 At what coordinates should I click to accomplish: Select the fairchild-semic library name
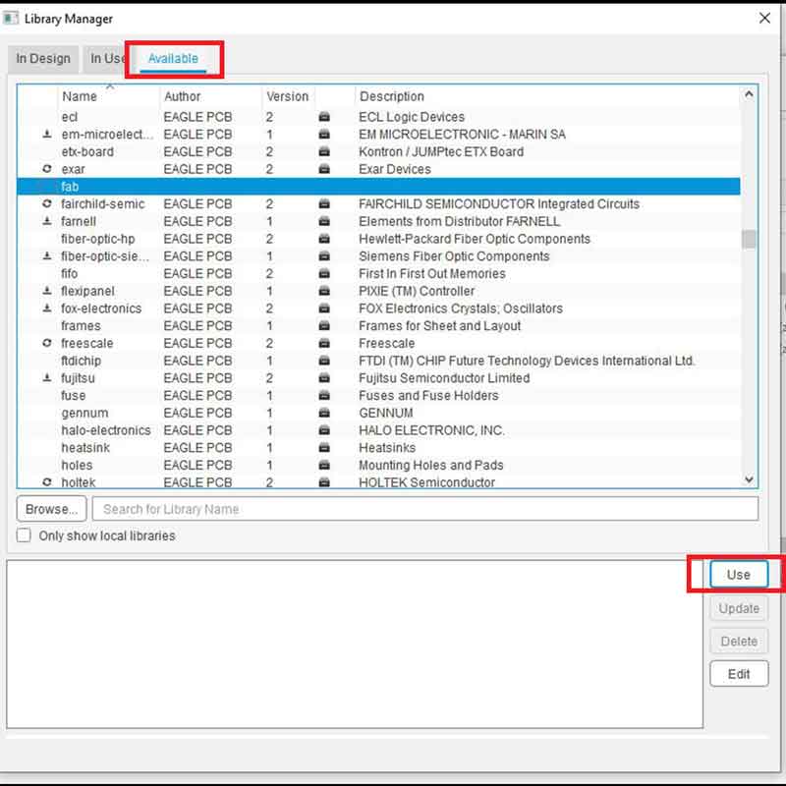click(x=103, y=204)
